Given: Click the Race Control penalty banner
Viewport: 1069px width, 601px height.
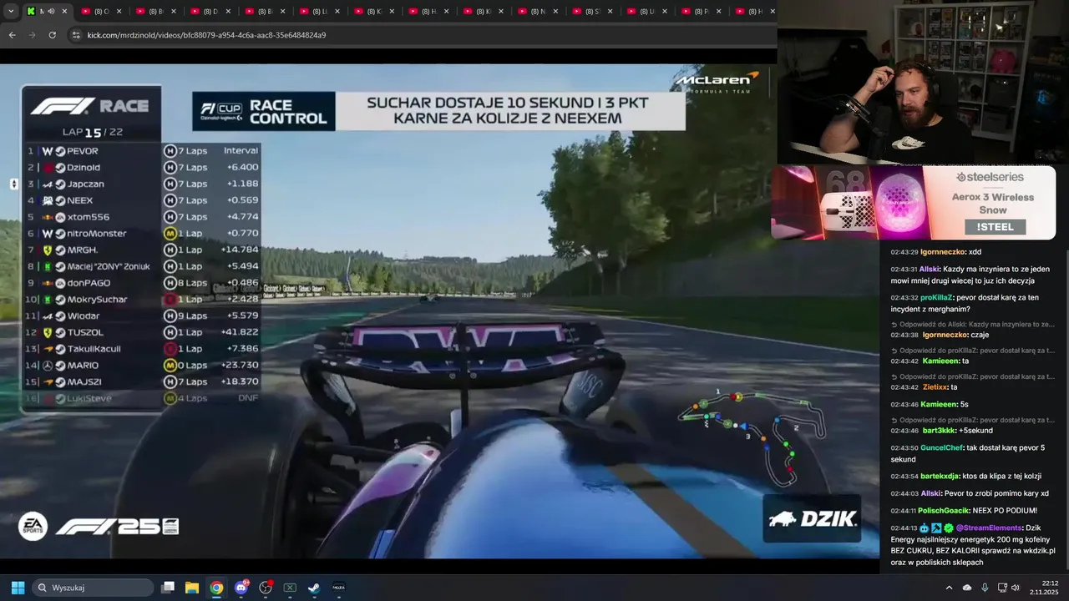Looking at the screenshot, I should [x=438, y=111].
